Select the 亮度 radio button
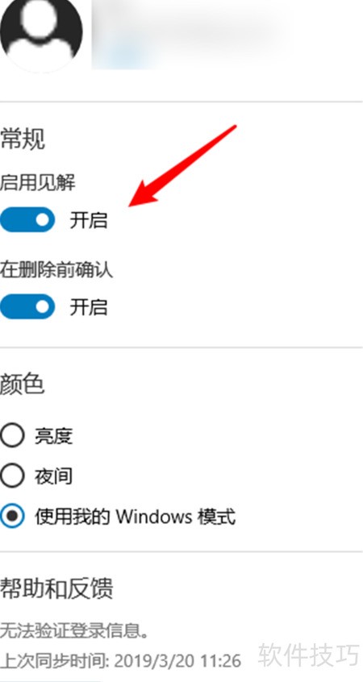The height and width of the screenshot is (682, 363). [x=12, y=435]
